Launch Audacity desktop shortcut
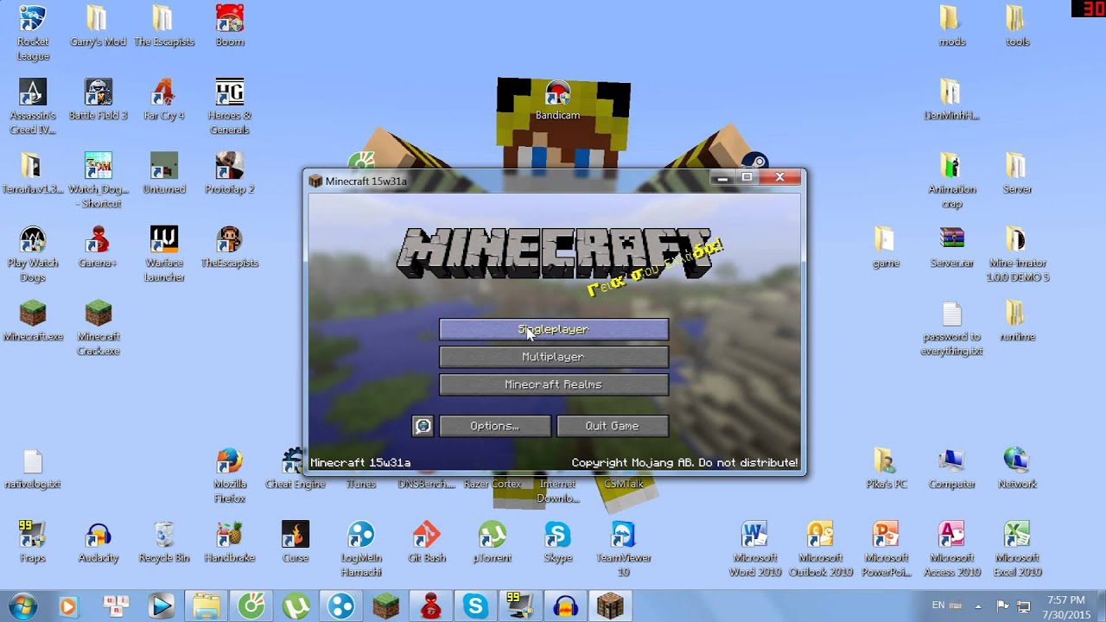1106x622 pixels. click(98, 542)
